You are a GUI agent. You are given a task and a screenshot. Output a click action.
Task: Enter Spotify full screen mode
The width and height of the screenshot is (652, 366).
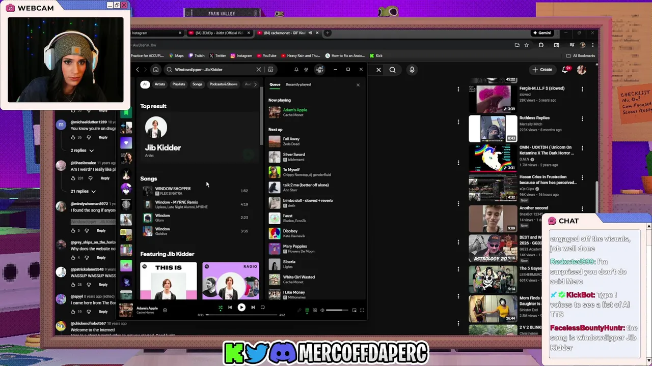(x=362, y=310)
